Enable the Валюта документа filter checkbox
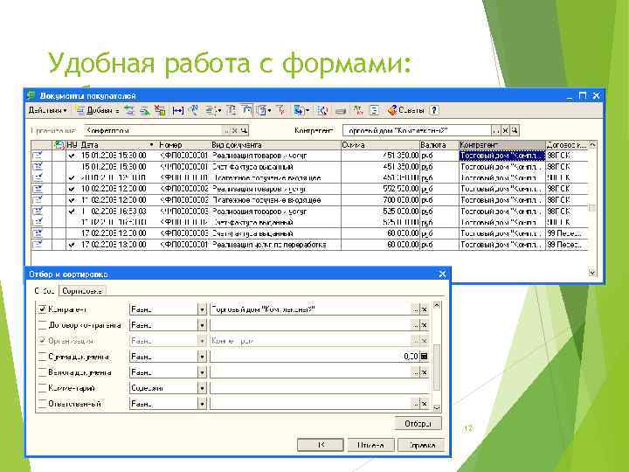This screenshot has width=629, height=472. pyautogui.click(x=42, y=372)
